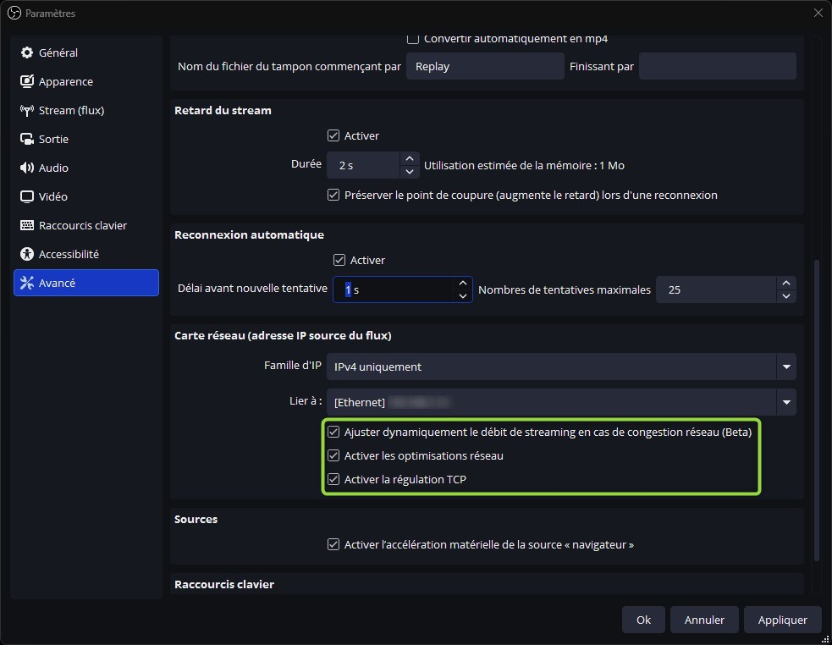The height and width of the screenshot is (645, 832).
Task: Click the gear icon beside Général
Action: coord(26,52)
